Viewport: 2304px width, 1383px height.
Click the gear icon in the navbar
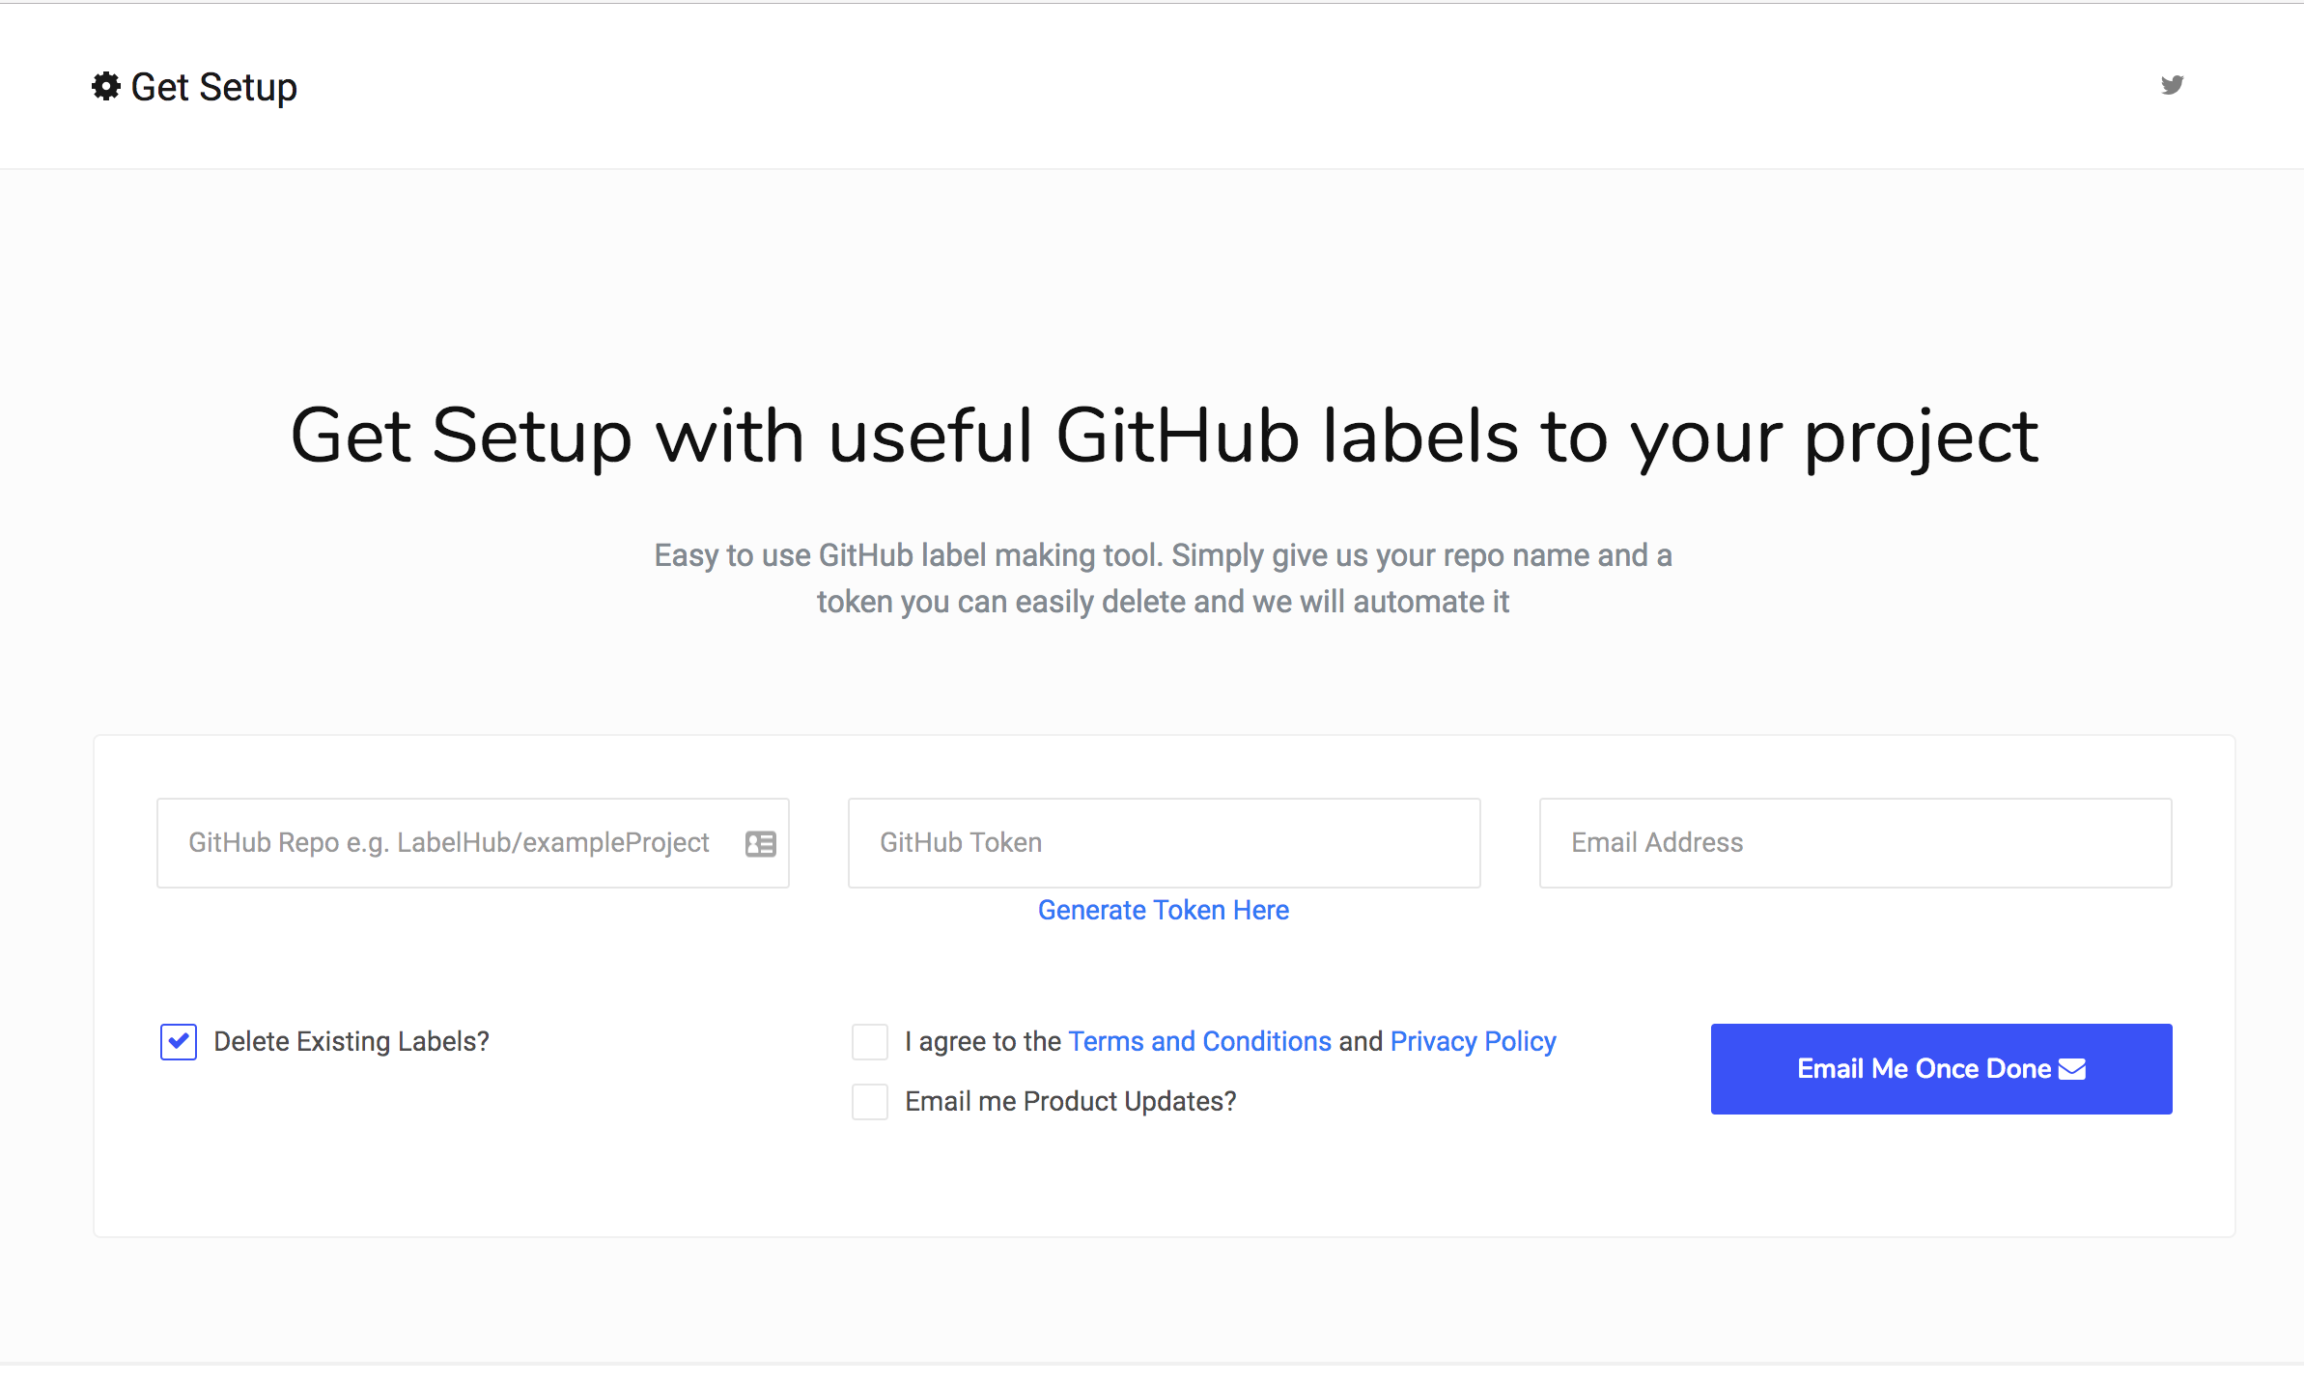click(x=106, y=86)
